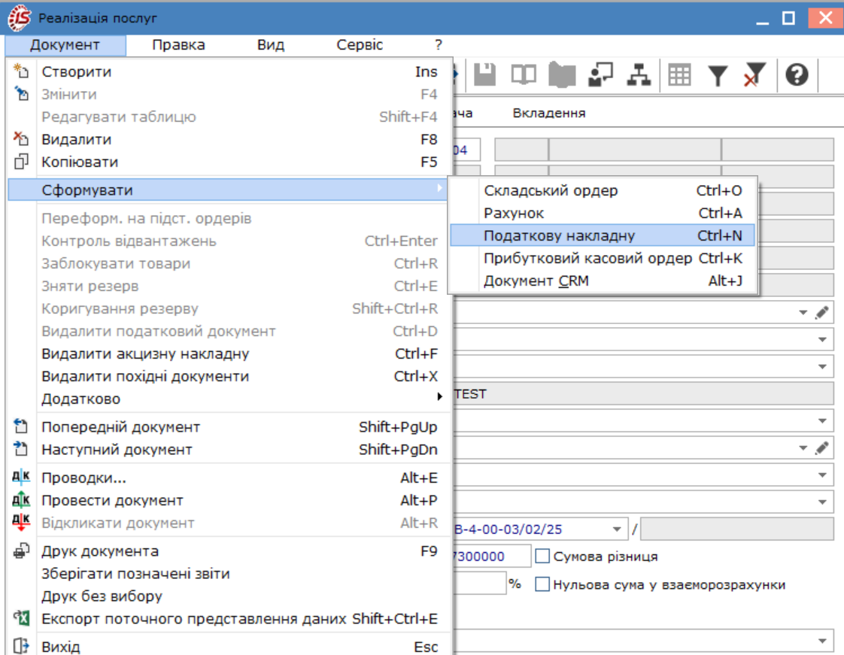Image resolution: width=844 pixels, height=655 pixels.
Task: Switch to the Вкладення tab
Action: (x=549, y=113)
